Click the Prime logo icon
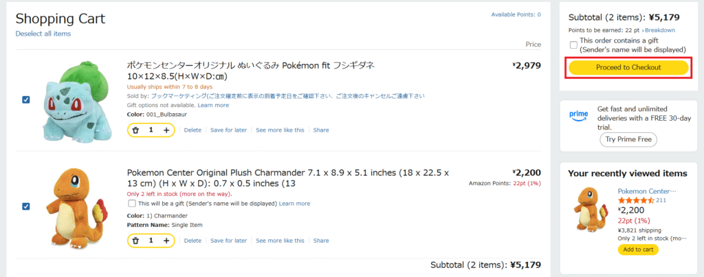Viewport: 704px width, 277px height. pos(578,115)
